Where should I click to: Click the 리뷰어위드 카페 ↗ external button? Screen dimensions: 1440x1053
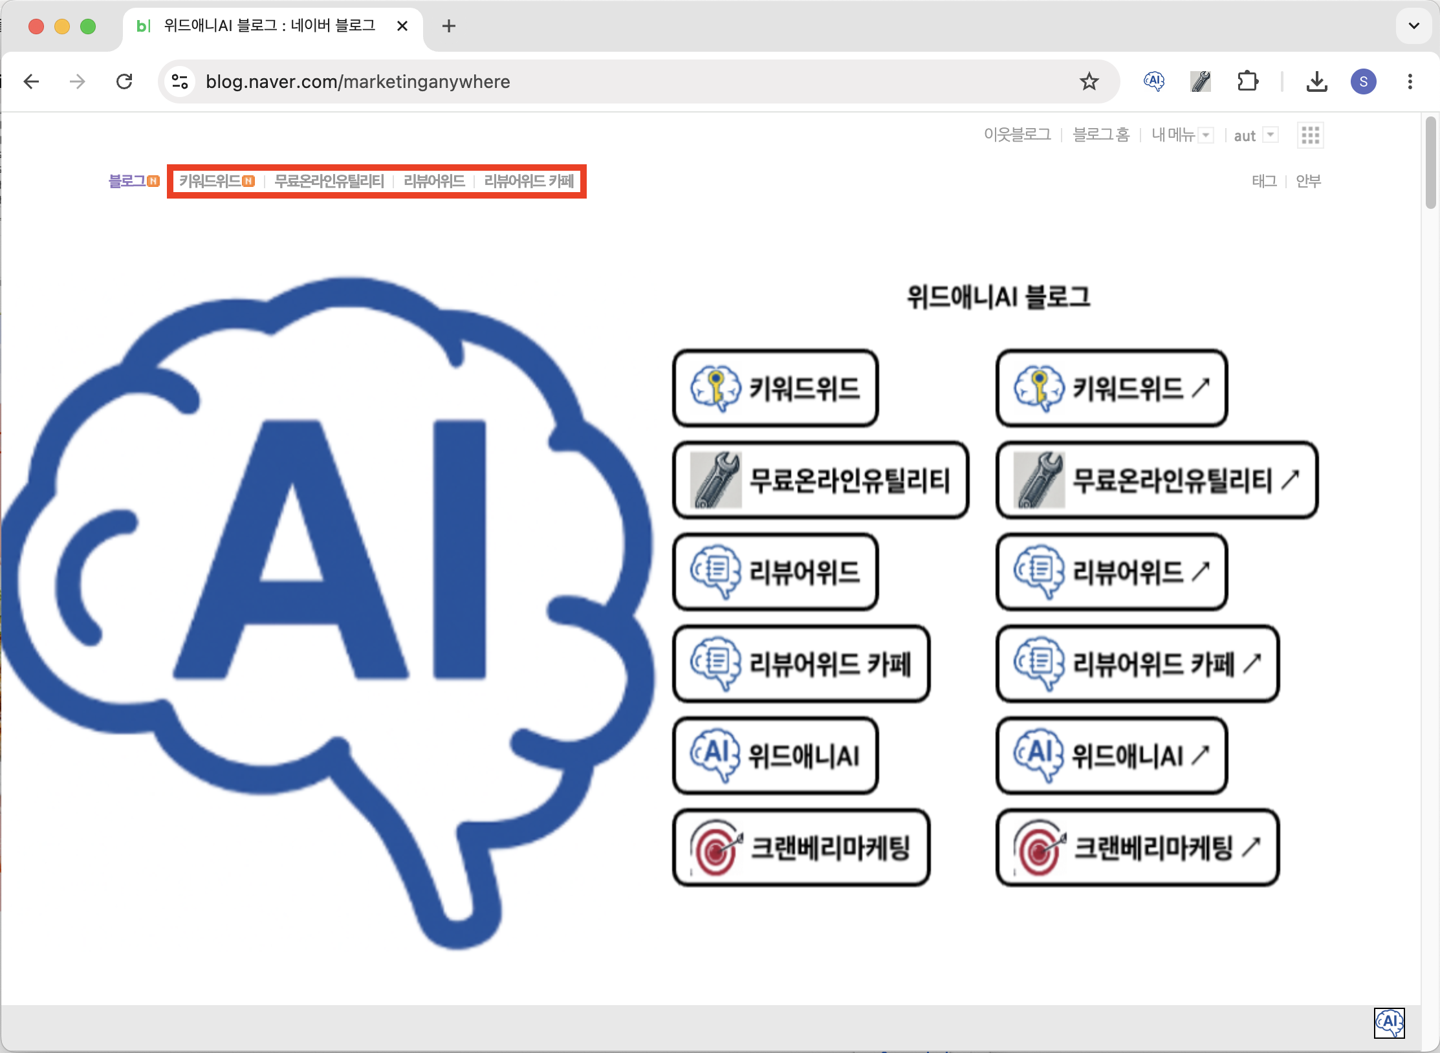(x=1138, y=664)
